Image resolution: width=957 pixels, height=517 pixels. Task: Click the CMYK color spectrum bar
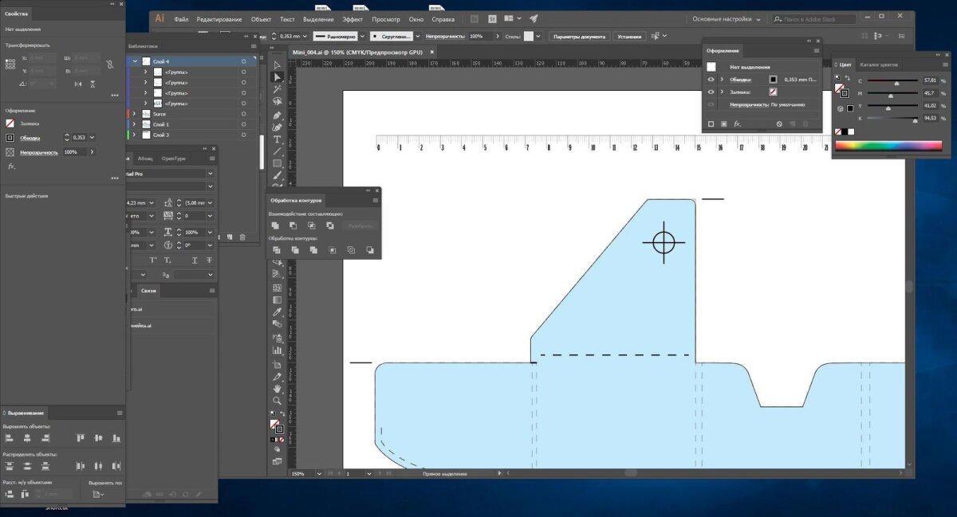tap(888, 145)
